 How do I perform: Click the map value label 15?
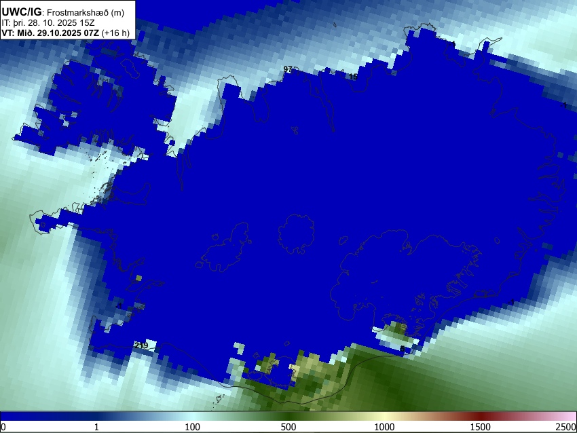point(353,77)
